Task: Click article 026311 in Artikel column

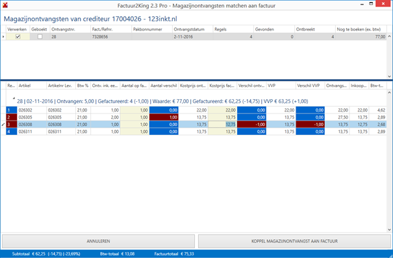Action: pyautogui.click(x=32, y=132)
